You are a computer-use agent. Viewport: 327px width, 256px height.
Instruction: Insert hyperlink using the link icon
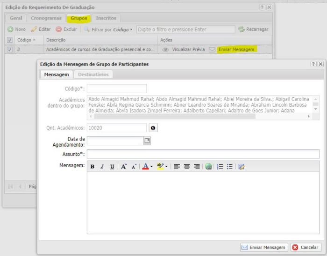pos(208,166)
